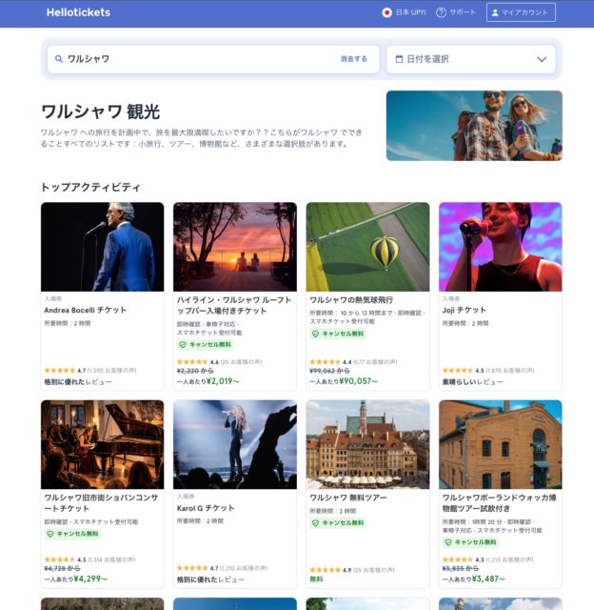Open the 日本 (JPY) currency selector
The height and width of the screenshot is (610, 594).
coord(404,12)
